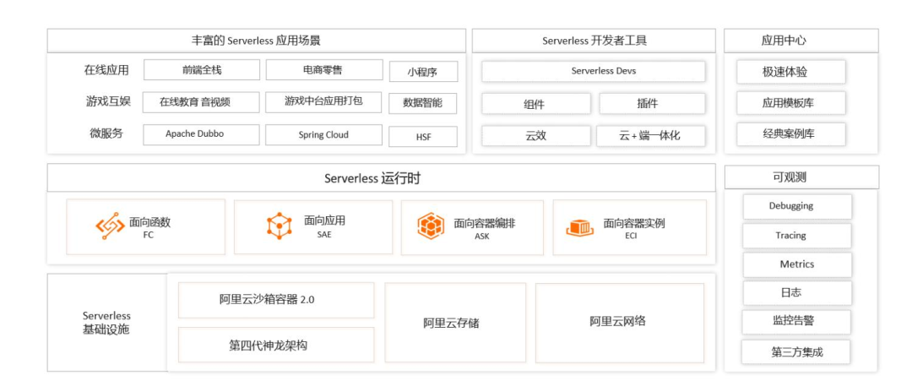Viewport: 912px width, 381px height.
Task: Select the 组件 box
Action: point(535,104)
